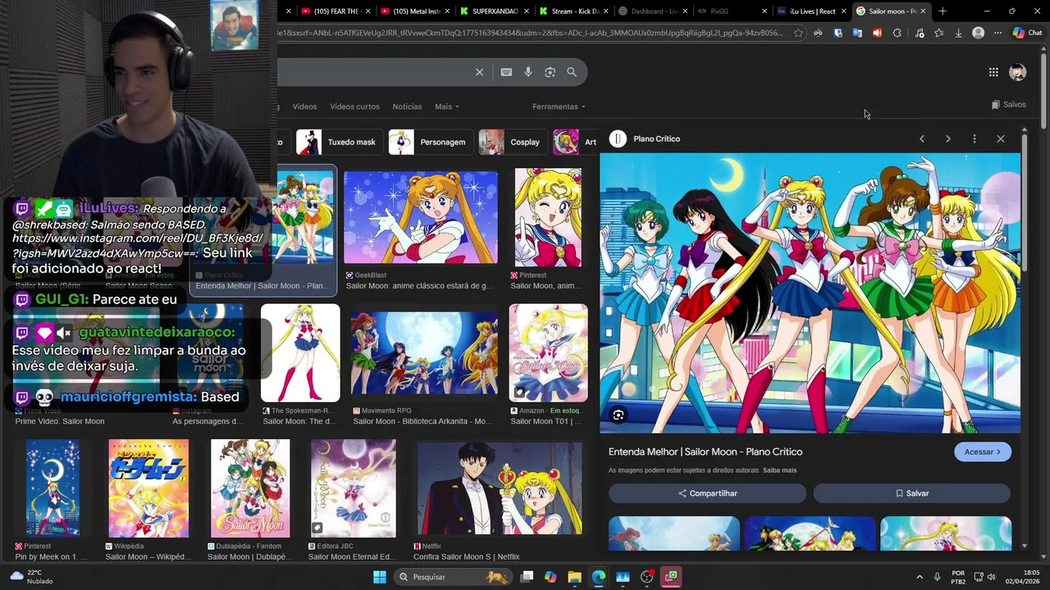Filter by Tuxedo mask chip
Viewport: 1050px width, 590px height.
[x=338, y=142]
